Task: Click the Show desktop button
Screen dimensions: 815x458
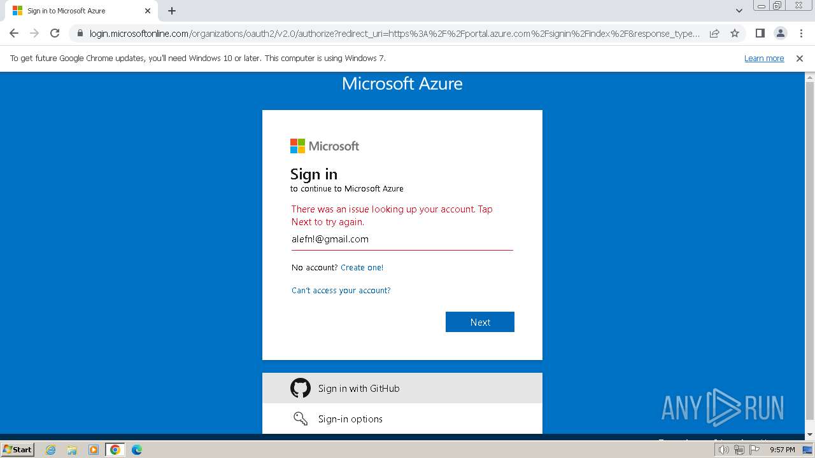Action: coord(808,450)
